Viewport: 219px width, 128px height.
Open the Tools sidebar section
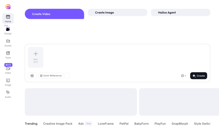pyautogui.click(x=8, y=55)
